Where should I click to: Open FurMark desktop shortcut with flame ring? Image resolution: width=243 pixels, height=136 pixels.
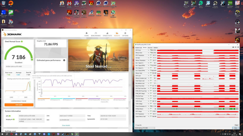[x=91, y=4]
